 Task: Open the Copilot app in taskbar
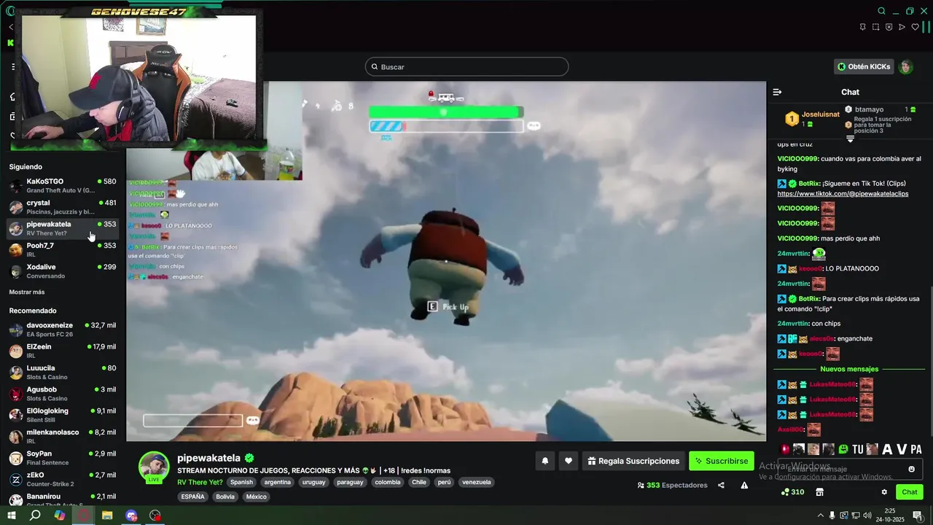[x=60, y=516]
